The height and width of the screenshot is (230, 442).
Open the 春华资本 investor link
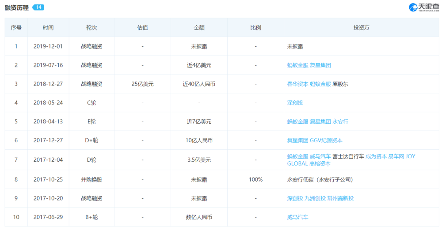[x=297, y=84]
